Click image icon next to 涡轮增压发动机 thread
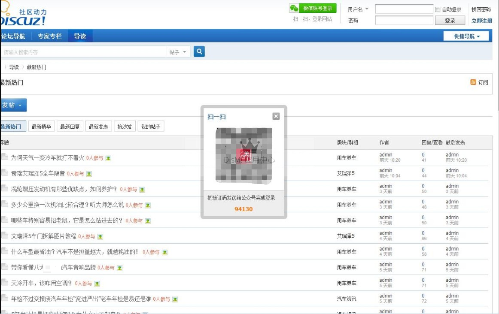The image size is (499, 314). [x=142, y=190]
